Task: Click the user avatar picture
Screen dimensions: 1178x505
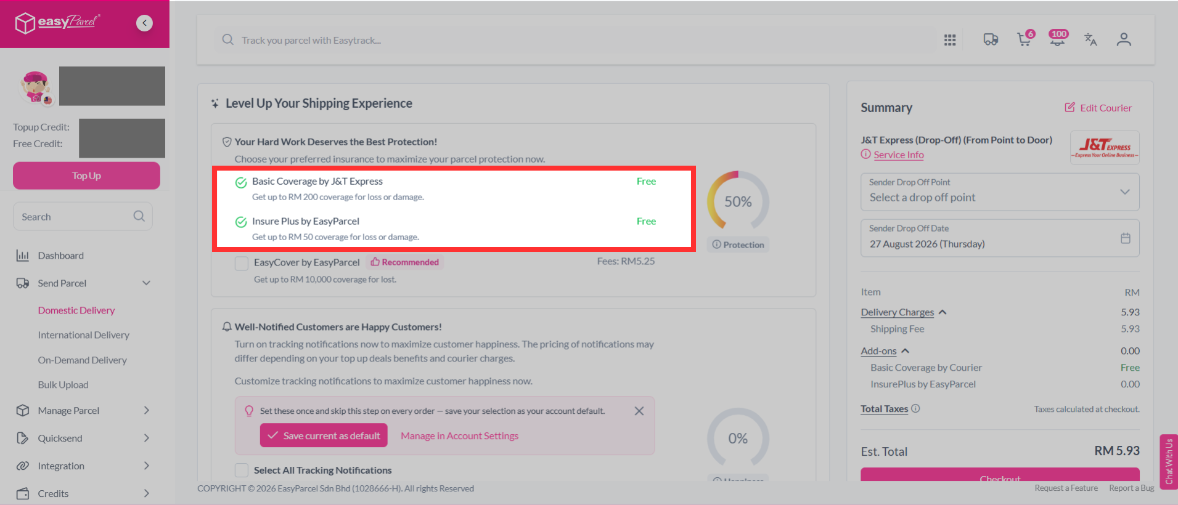Action: pos(35,87)
